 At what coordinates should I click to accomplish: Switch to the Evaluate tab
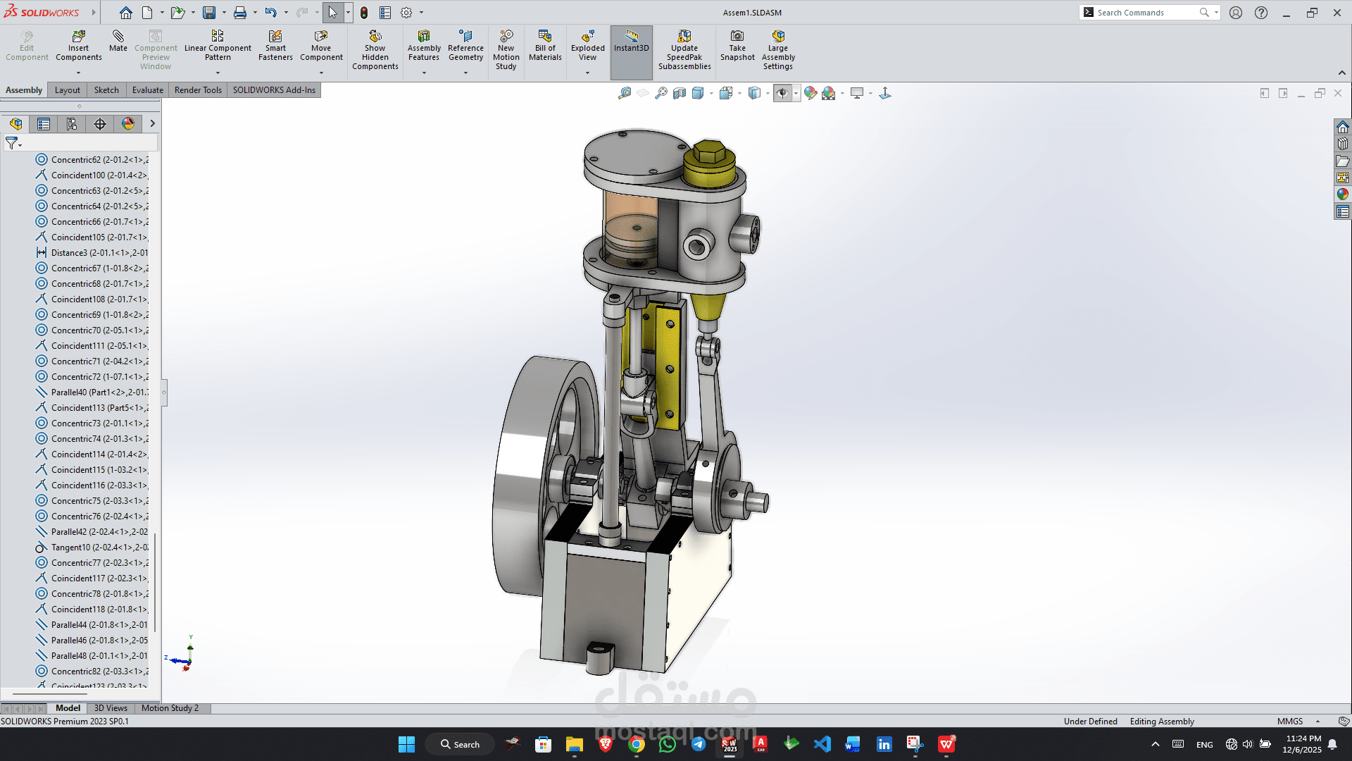click(x=148, y=90)
